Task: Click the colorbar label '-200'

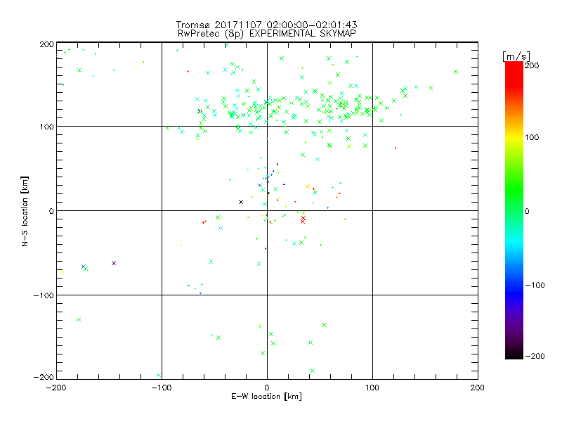Action: coord(535,356)
